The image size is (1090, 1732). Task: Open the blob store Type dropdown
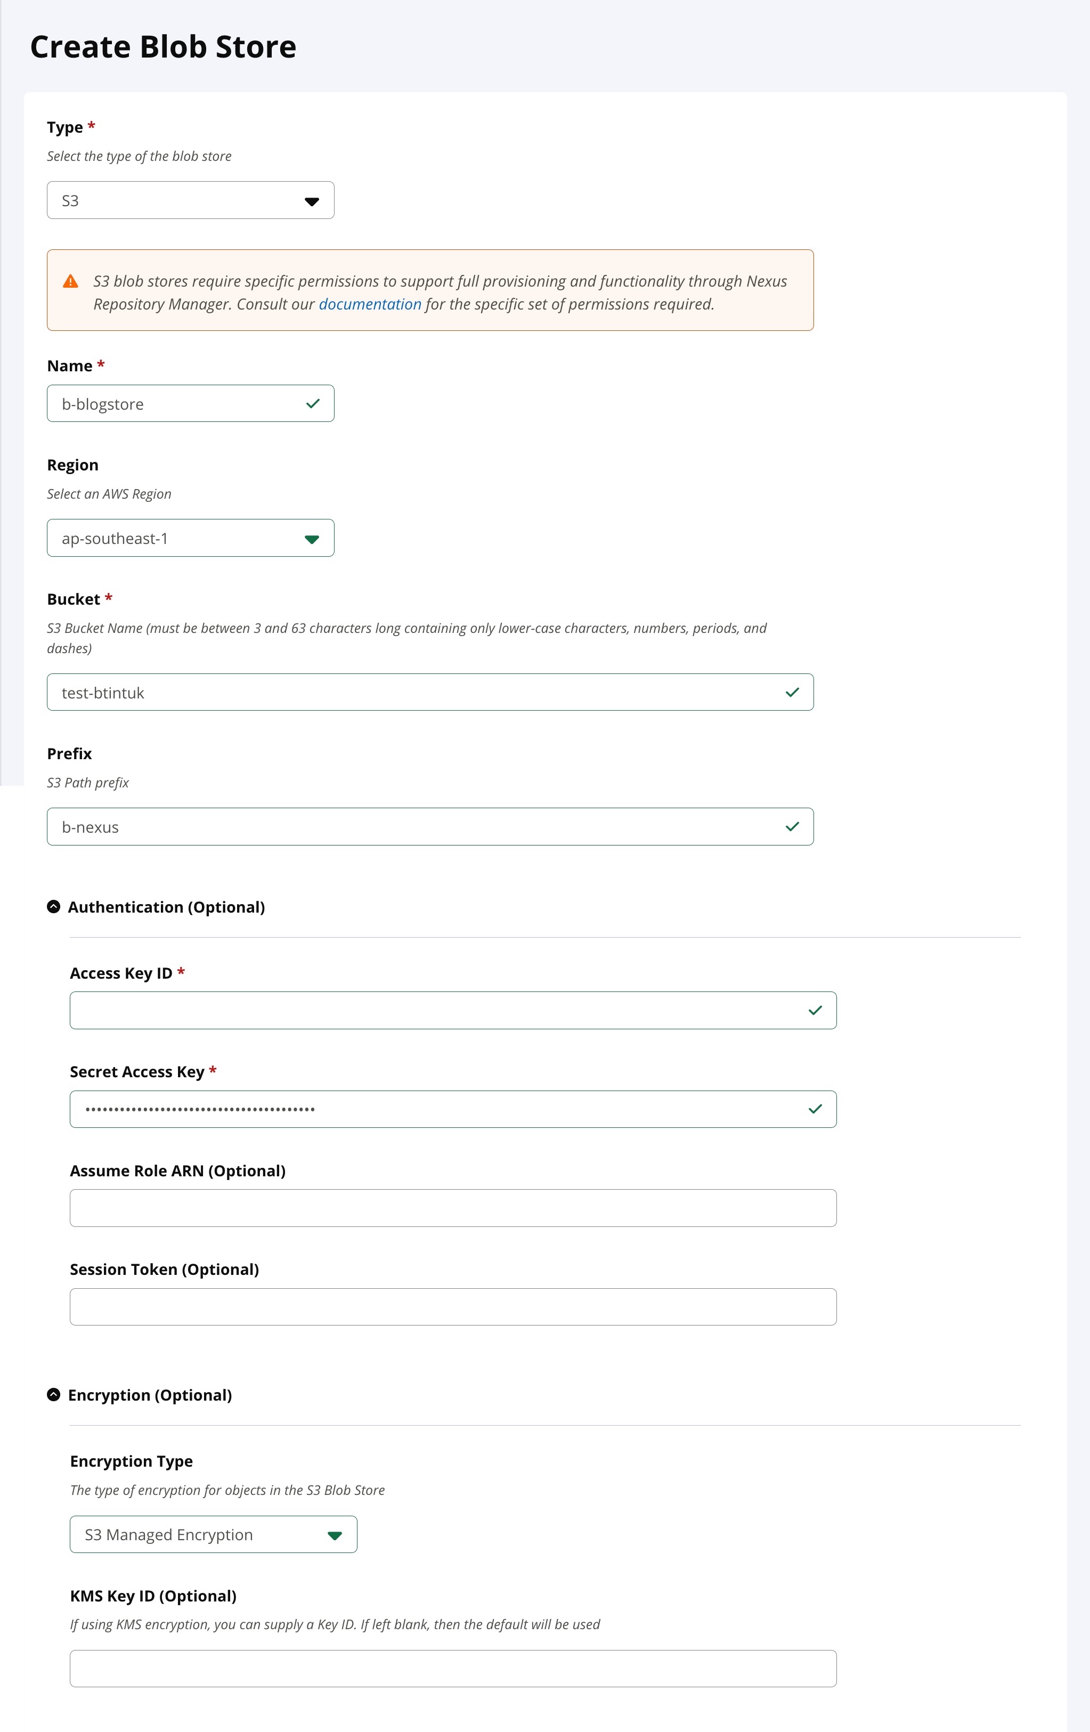point(191,201)
